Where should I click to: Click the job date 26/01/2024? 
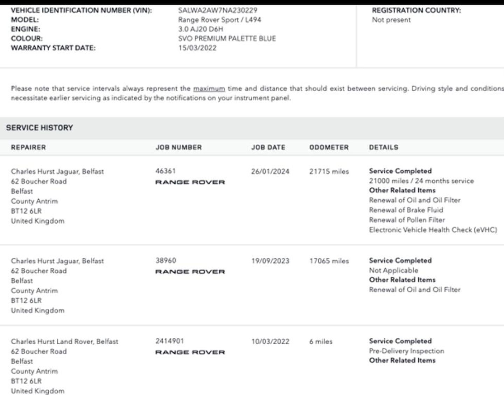pyautogui.click(x=270, y=172)
